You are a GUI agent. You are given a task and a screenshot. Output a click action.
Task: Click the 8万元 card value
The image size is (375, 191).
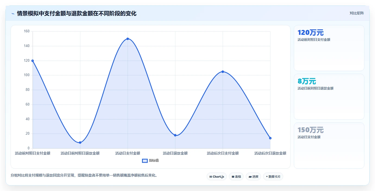click(307, 81)
